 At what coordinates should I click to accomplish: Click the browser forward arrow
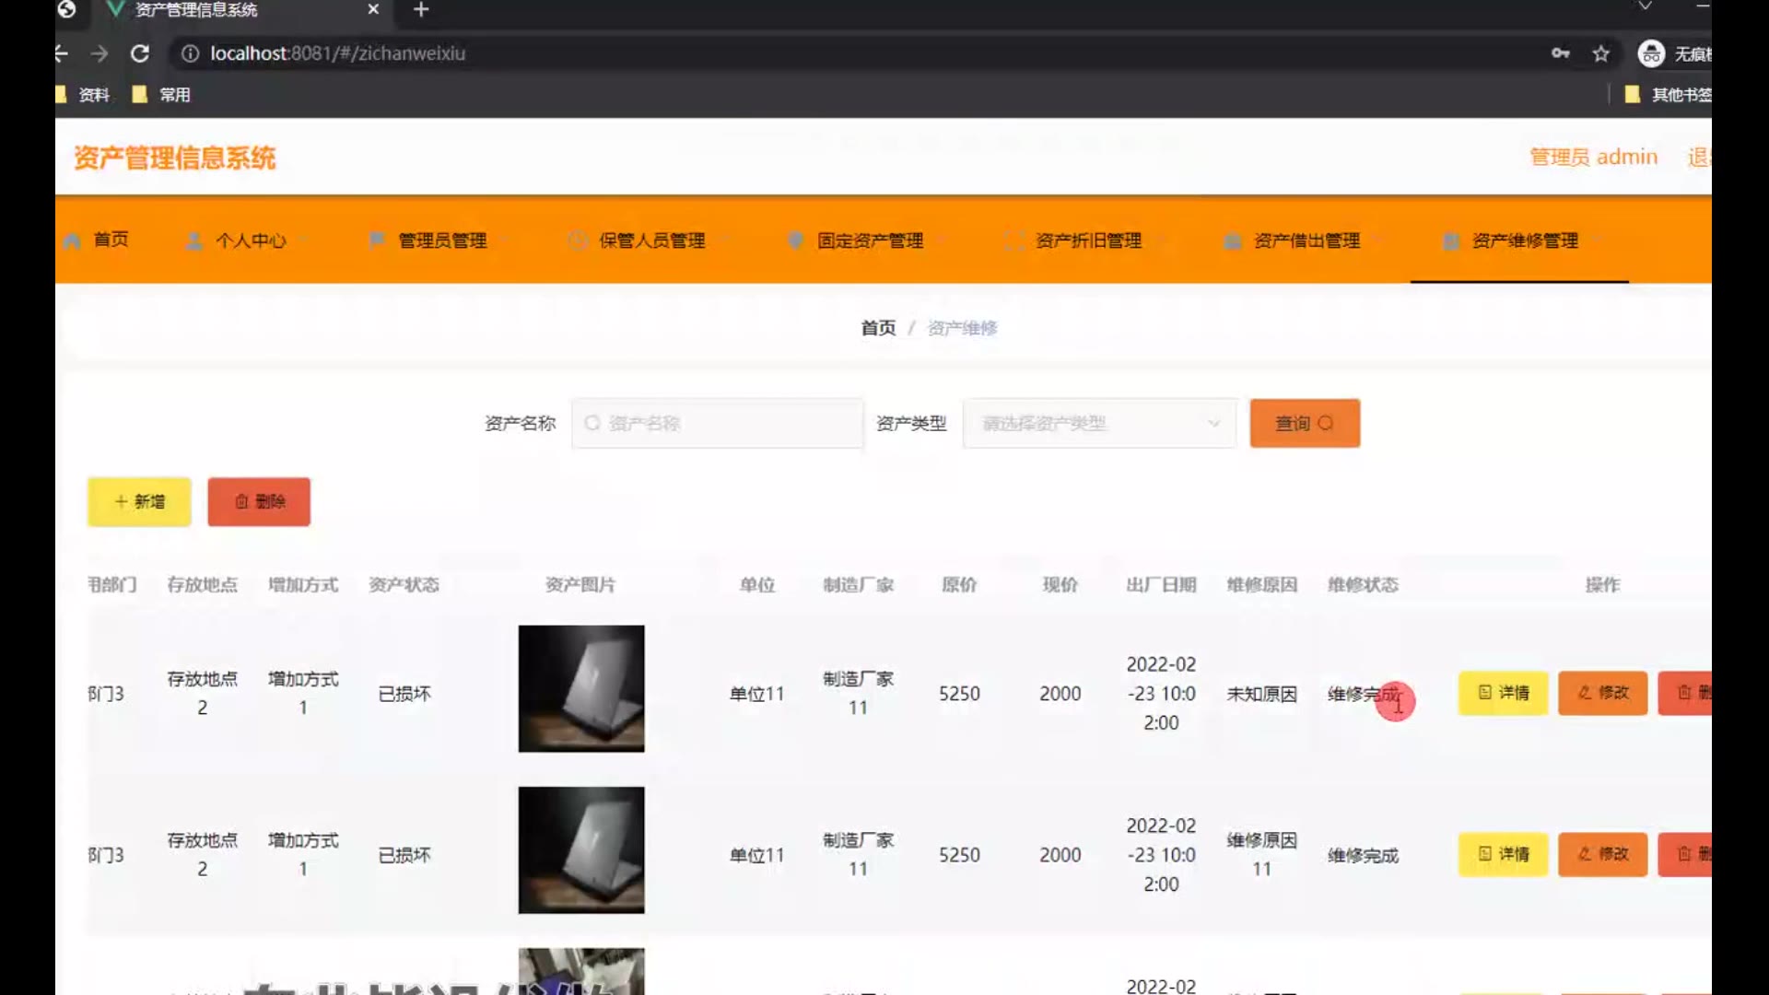[100, 53]
